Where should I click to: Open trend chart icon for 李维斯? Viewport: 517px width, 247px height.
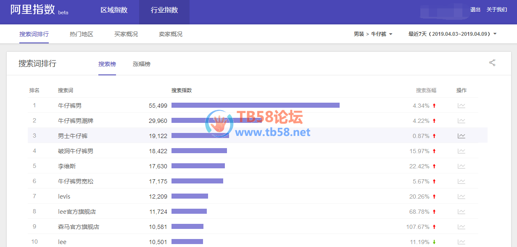[461, 166]
